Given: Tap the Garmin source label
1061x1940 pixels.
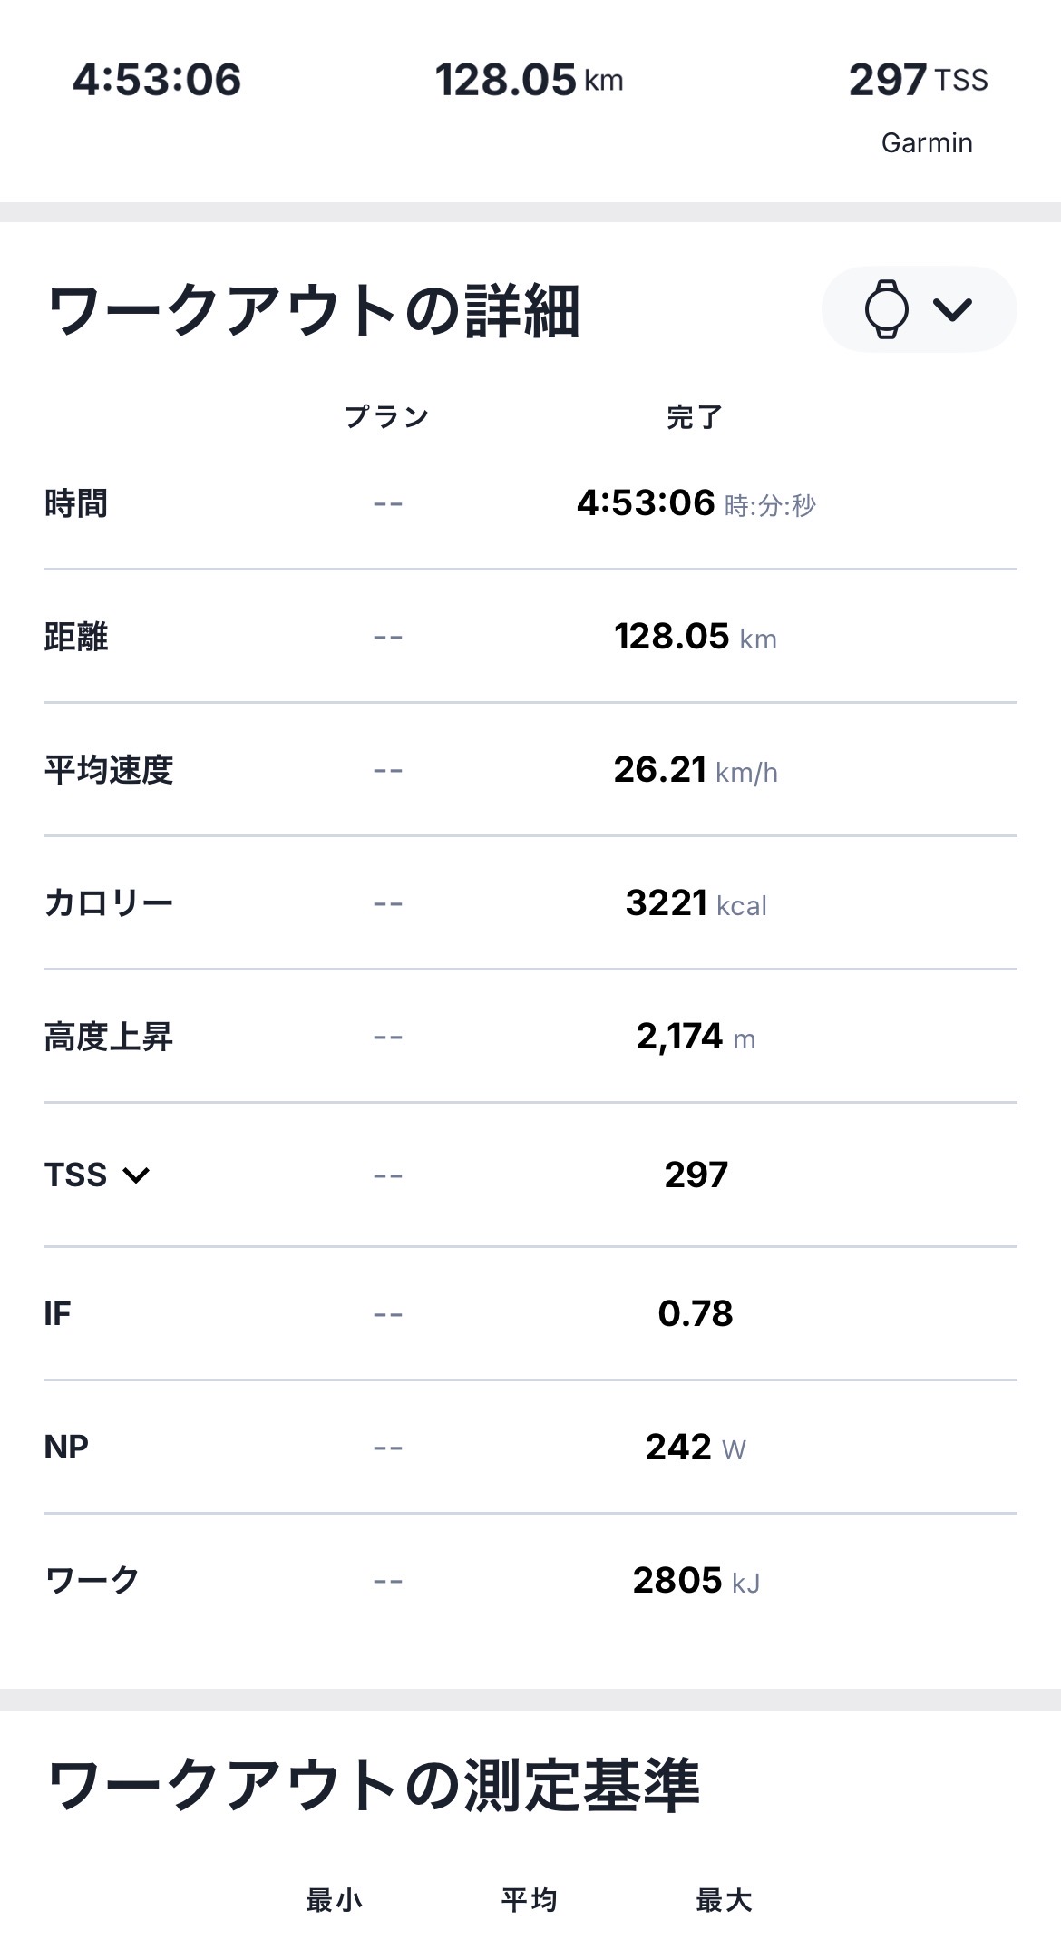Looking at the screenshot, I should click(x=927, y=143).
